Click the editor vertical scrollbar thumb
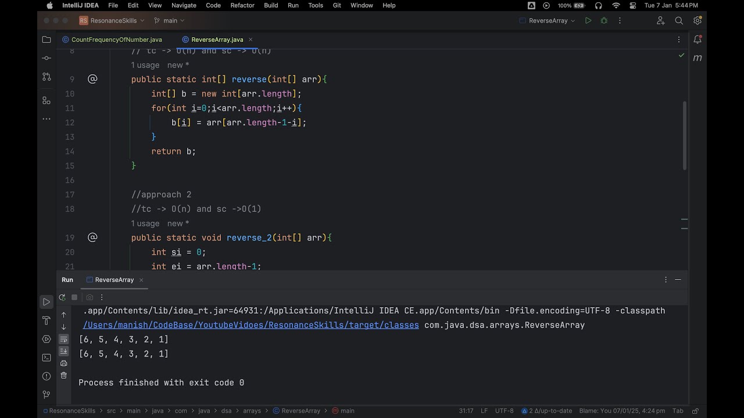Viewport: 744px width, 418px height. pos(684,135)
